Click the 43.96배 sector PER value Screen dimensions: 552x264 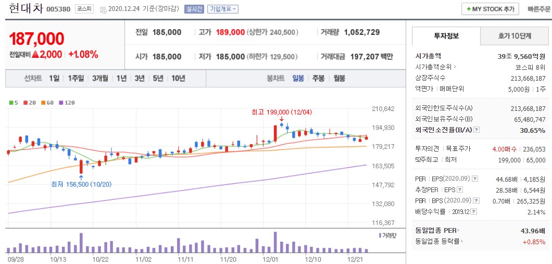(533, 231)
